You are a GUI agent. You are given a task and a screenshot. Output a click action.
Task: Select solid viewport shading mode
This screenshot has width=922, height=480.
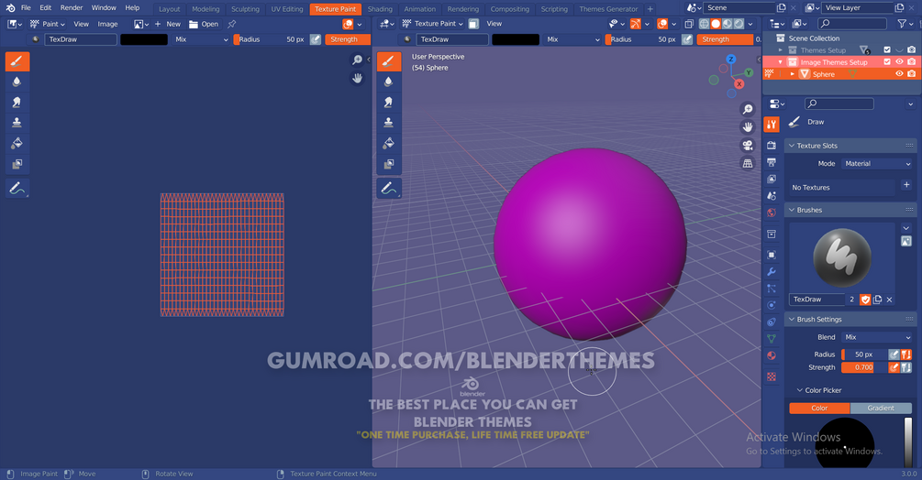pos(716,24)
